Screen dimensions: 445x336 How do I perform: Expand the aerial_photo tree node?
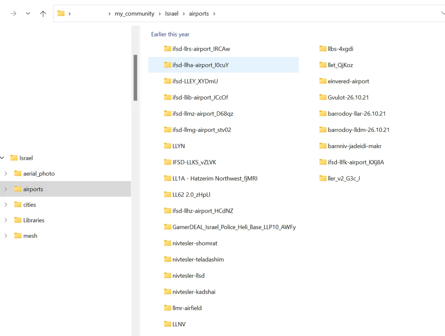click(6, 173)
